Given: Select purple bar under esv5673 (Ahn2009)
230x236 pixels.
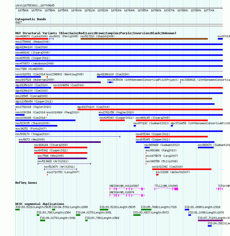Looking at the screenshot, I should point(60,142).
